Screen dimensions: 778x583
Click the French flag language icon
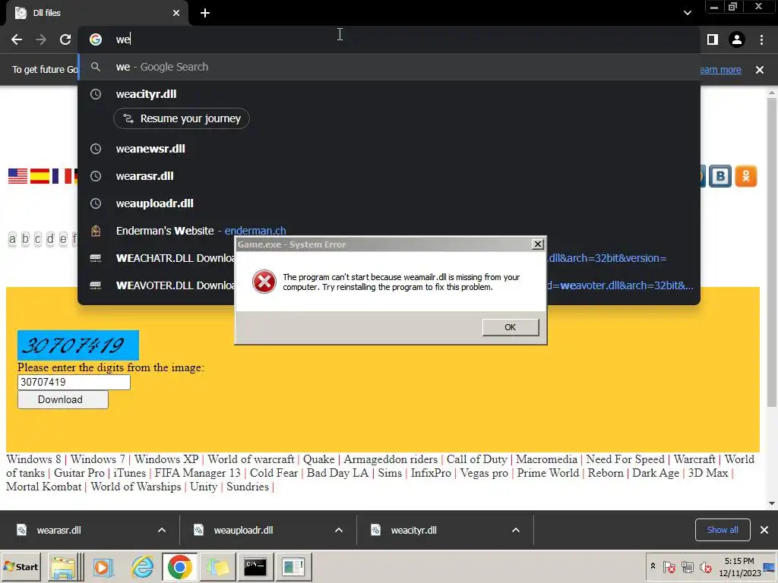click(x=62, y=176)
